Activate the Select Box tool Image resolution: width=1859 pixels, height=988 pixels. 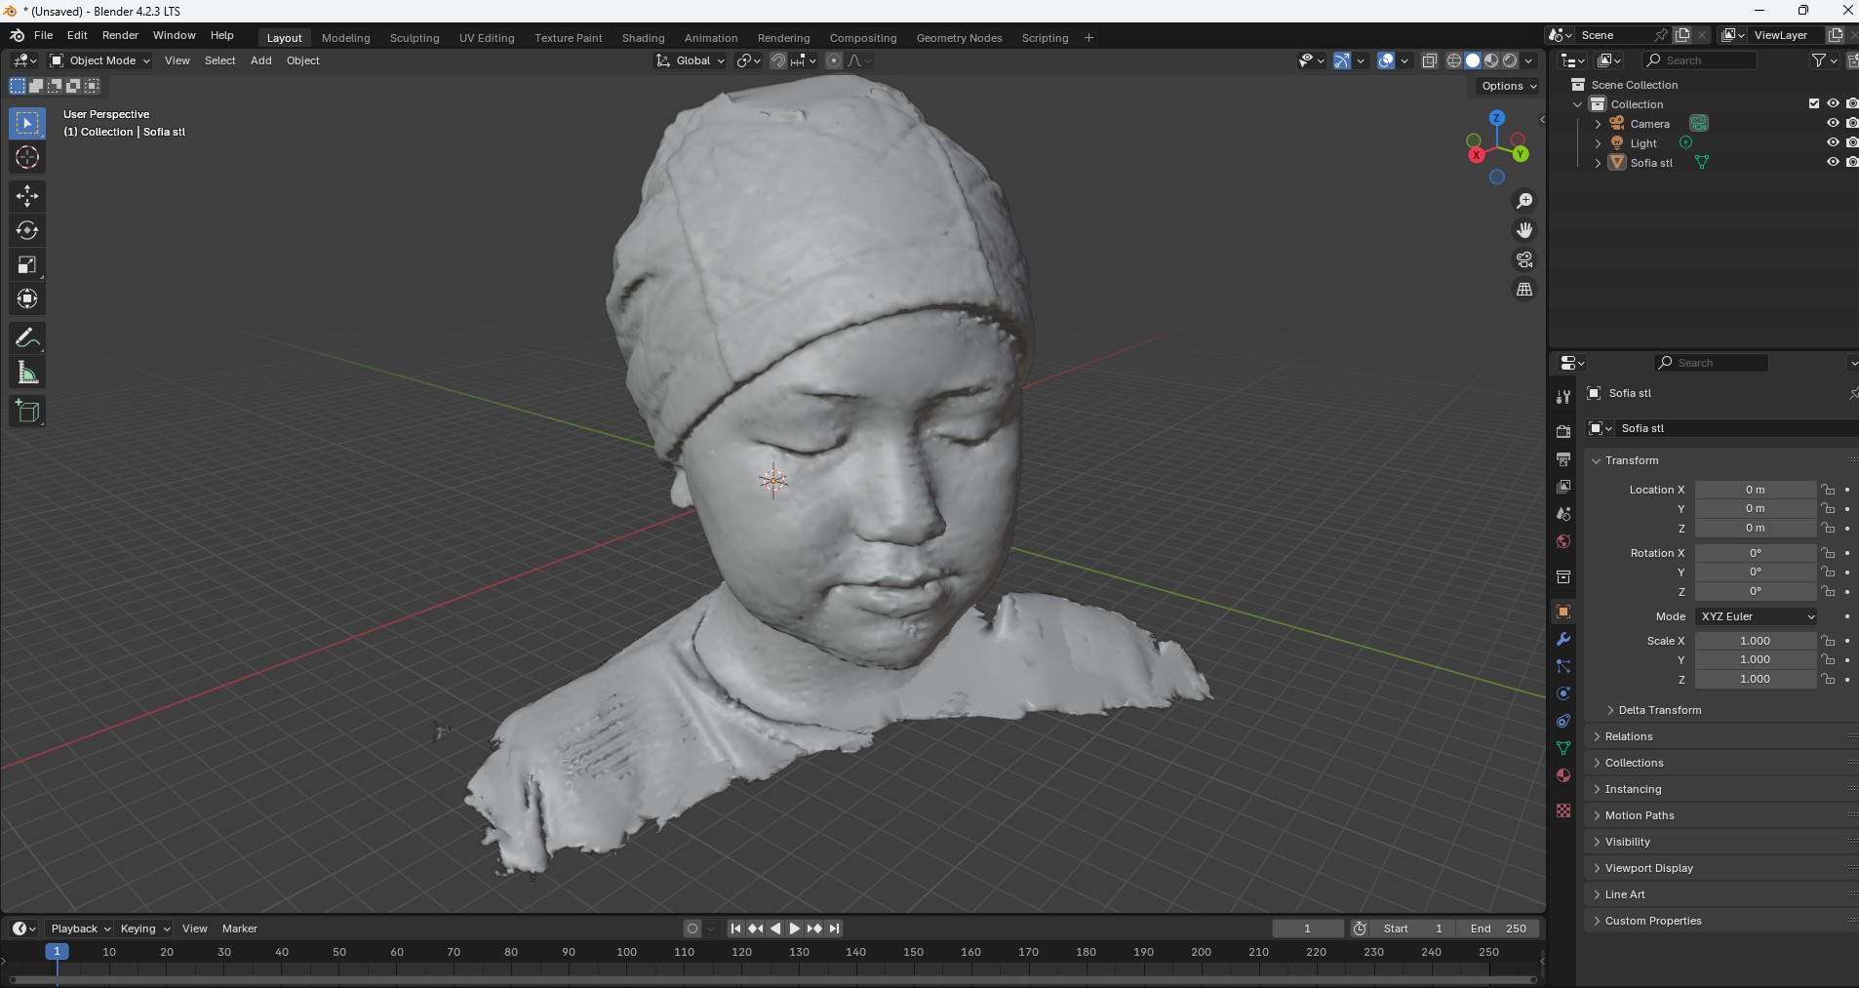(x=27, y=123)
